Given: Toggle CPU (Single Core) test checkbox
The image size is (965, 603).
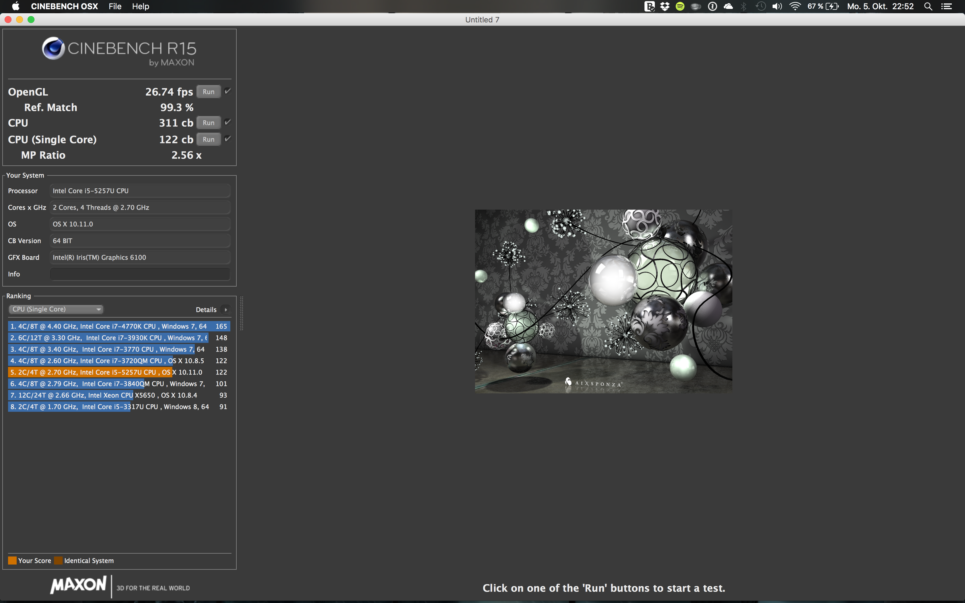Looking at the screenshot, I should pyautogui.click(x=228, y=139).
